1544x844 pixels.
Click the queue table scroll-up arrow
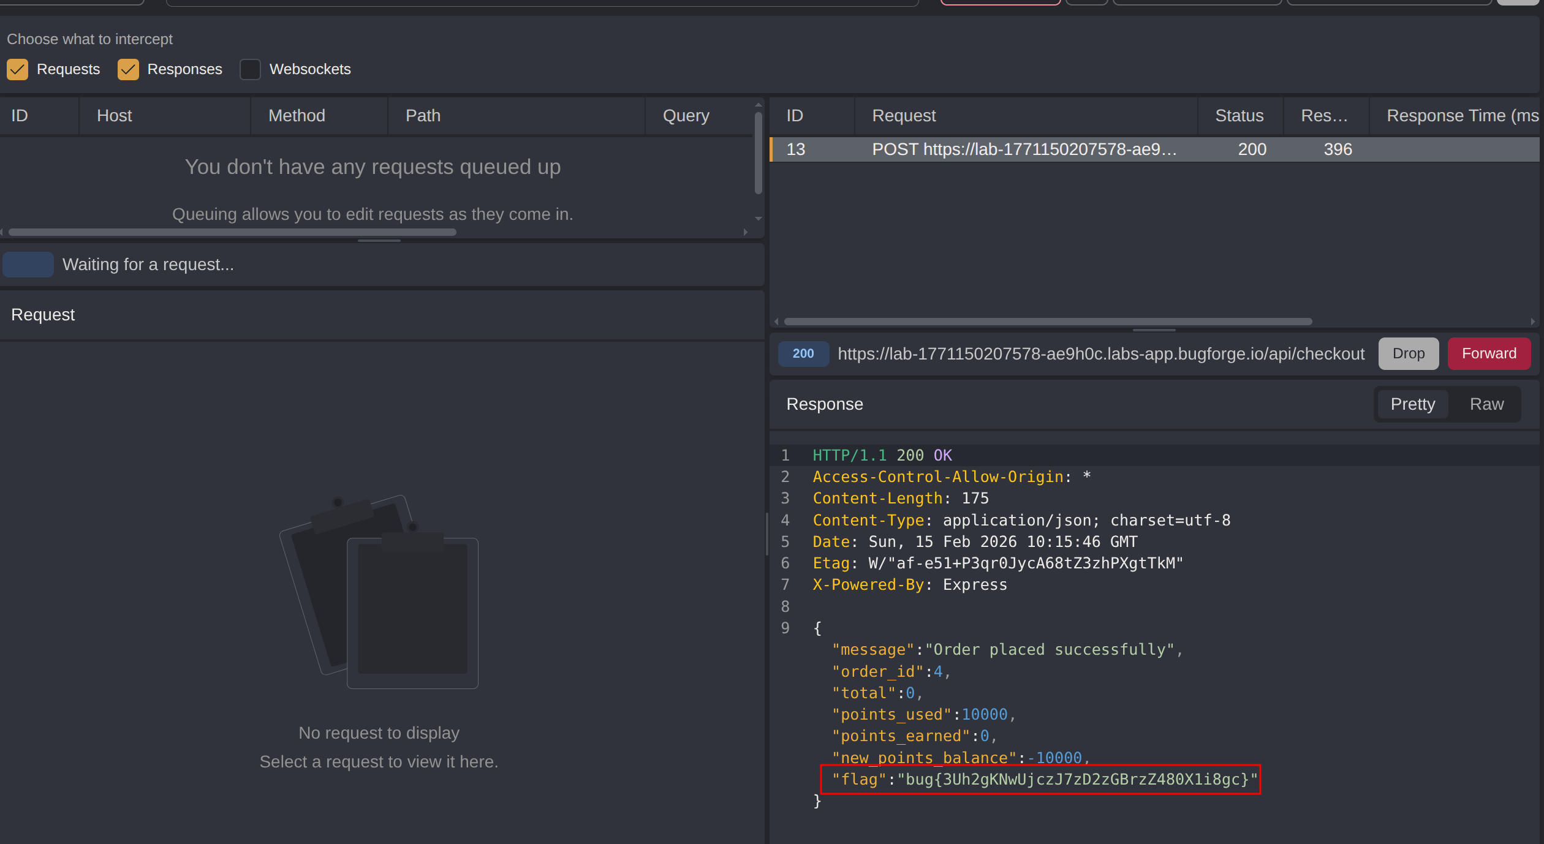click(x=759, y=105)
